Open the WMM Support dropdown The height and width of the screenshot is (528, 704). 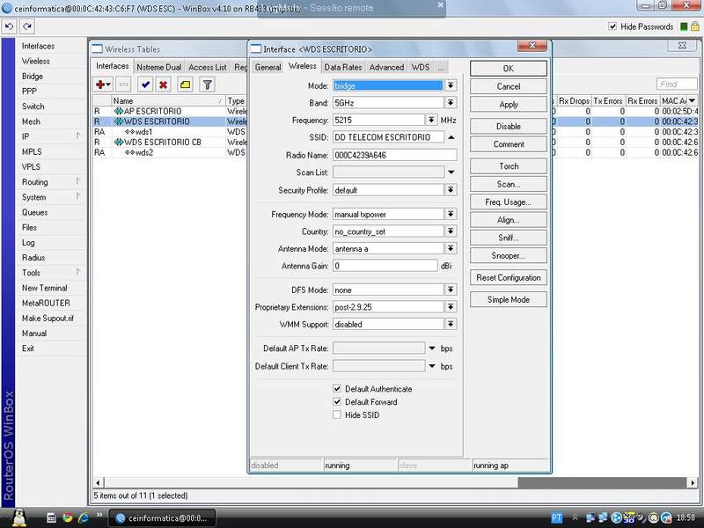[451, 324]
